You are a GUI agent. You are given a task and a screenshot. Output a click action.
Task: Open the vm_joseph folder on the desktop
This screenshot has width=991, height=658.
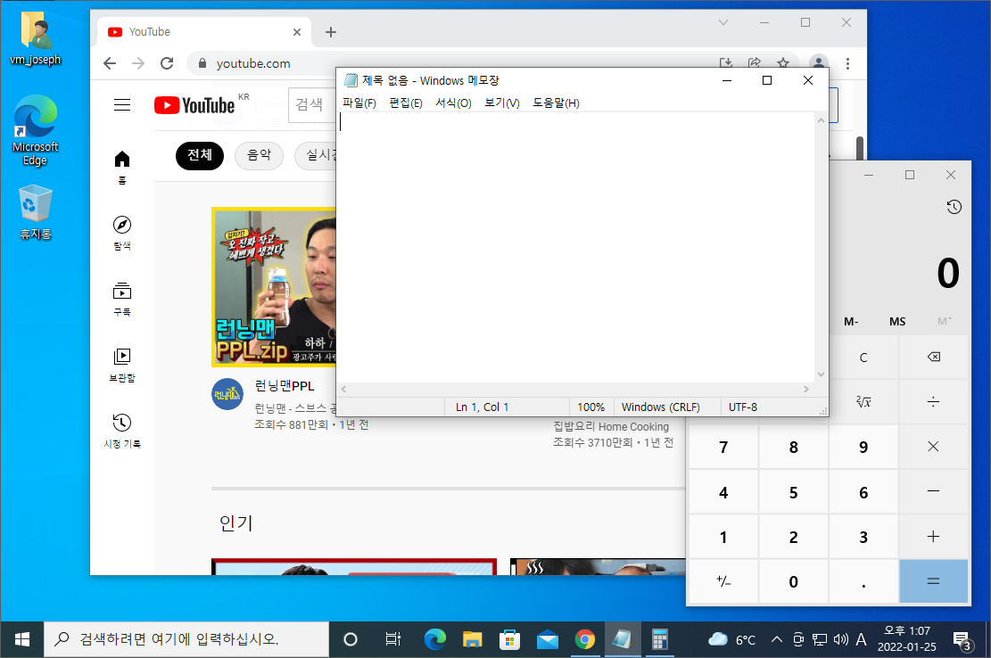pos(36,37)
